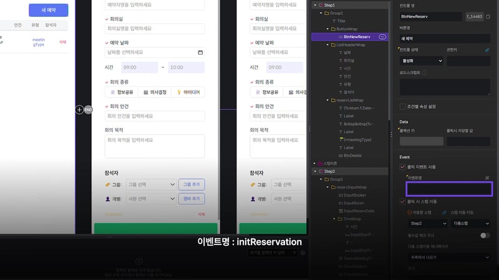Select 의사결정 meeting type in first form
This screenshot has width=499, height=280.
coord(155,92)
